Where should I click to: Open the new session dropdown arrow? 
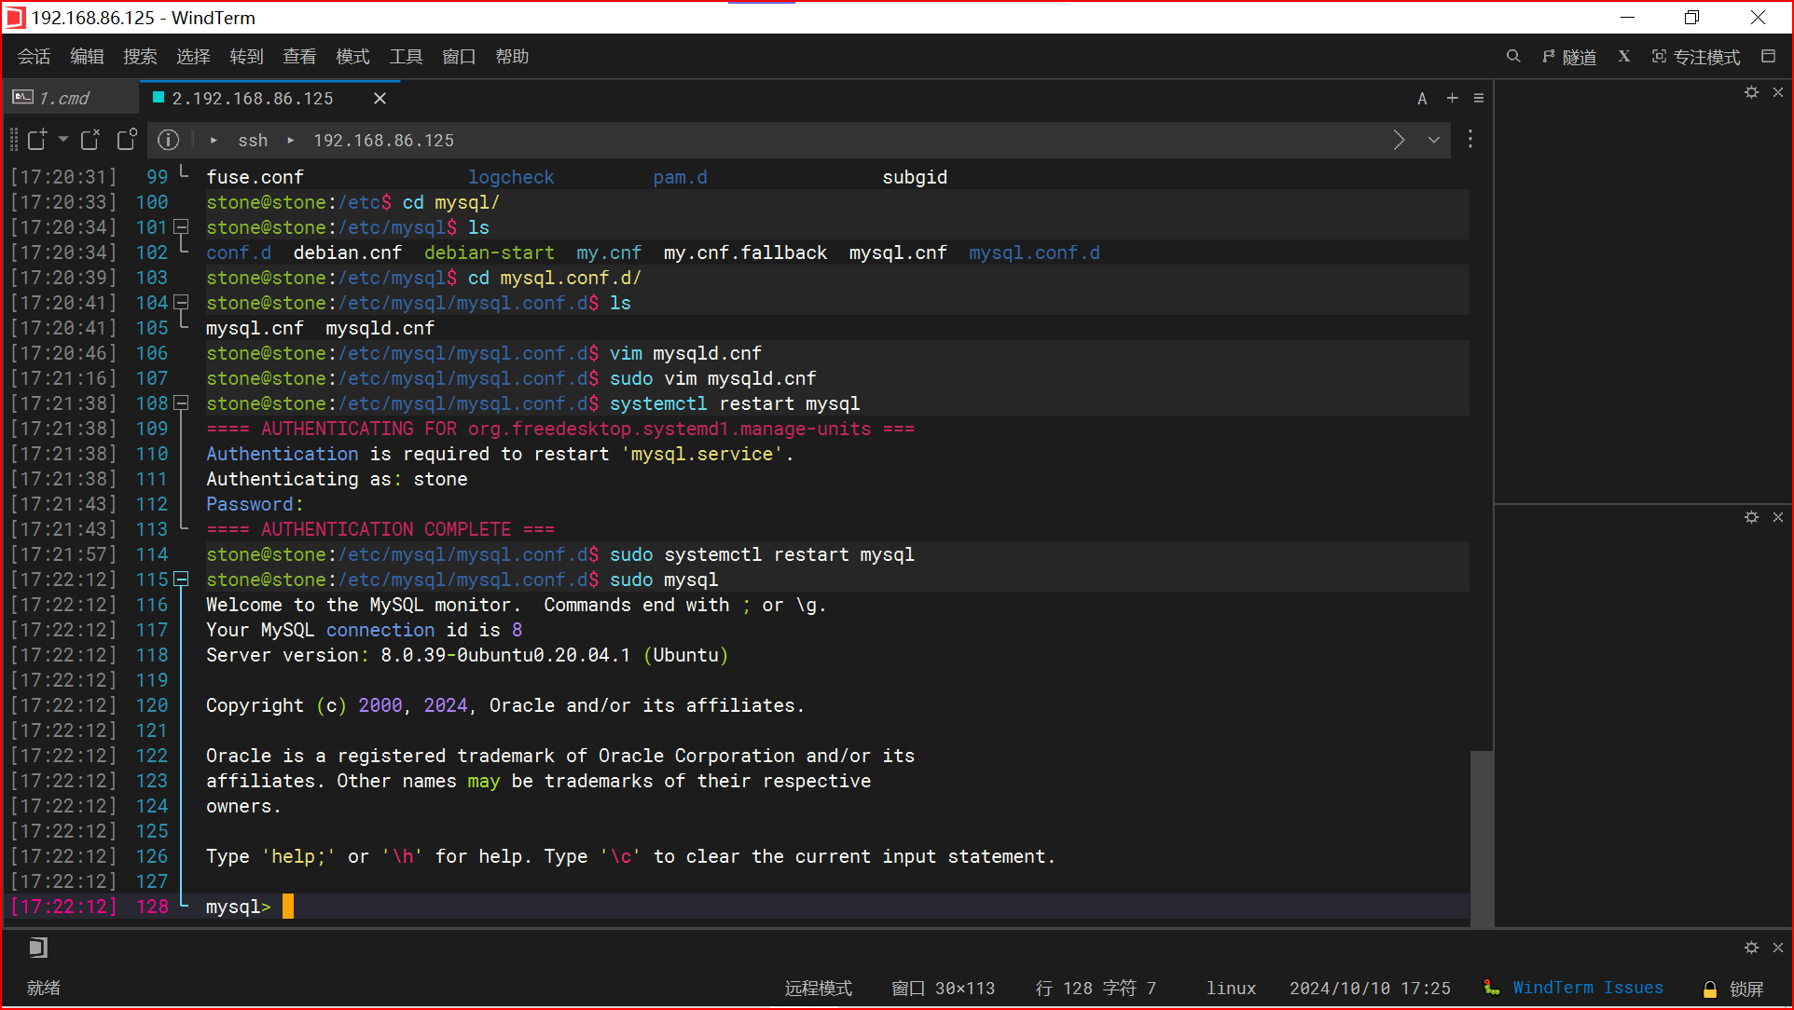pos(63,140)
